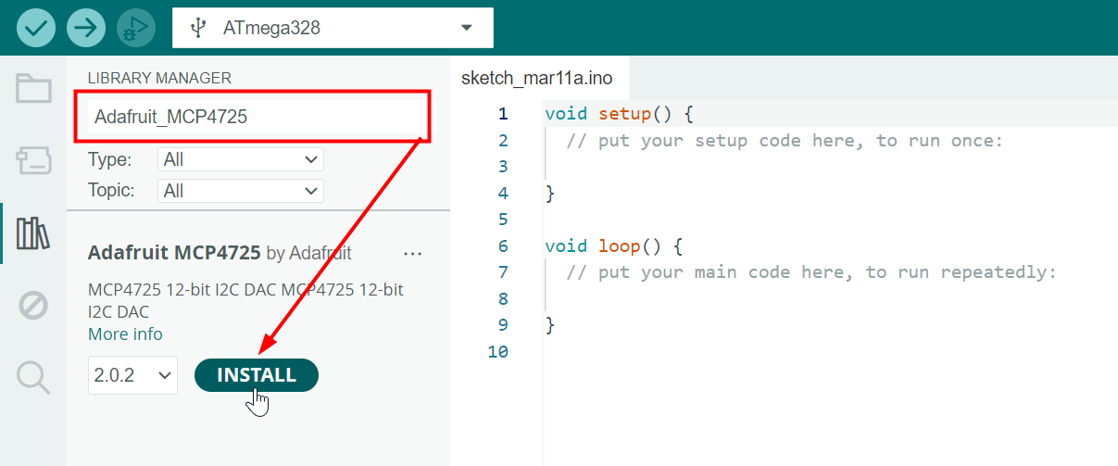Open the ATmega328 board selector dropdown
This screenshot has height=466, width=1118.
click(x=333, y=28)
